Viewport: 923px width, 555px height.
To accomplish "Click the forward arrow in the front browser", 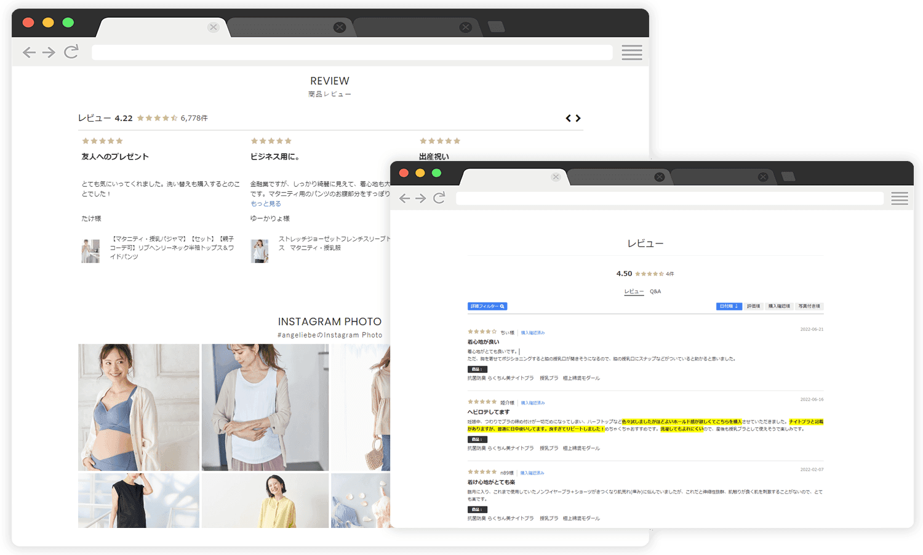I will tap(421, 198).
